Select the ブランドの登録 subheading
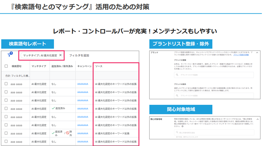This screenshot has width=266, height=146. pos(180,60)
